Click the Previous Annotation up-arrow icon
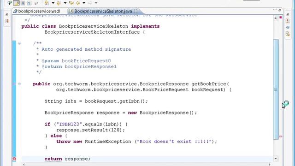Viewport: 295px width, 166px height. click(59, 3)
